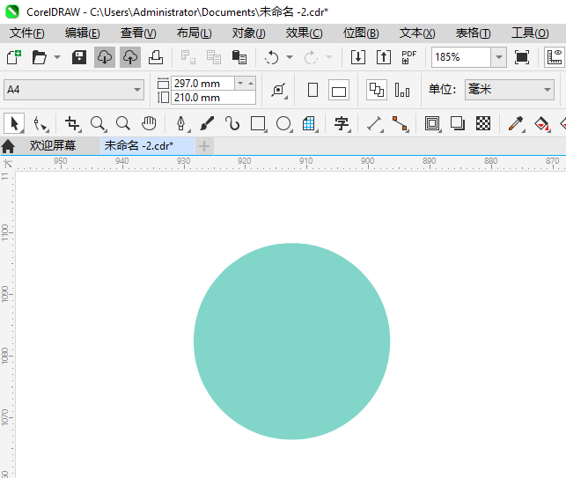
Task: Select the Ellipse tool
Action: pos(283,123)
